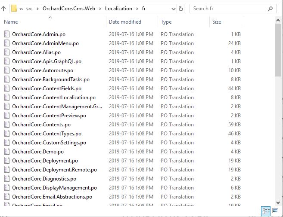Image resolution: width=283 pixels, height=217 pixels.
Task: Select OrchardCore.Admin.po file icon
Action: click(x=7, y=34)
